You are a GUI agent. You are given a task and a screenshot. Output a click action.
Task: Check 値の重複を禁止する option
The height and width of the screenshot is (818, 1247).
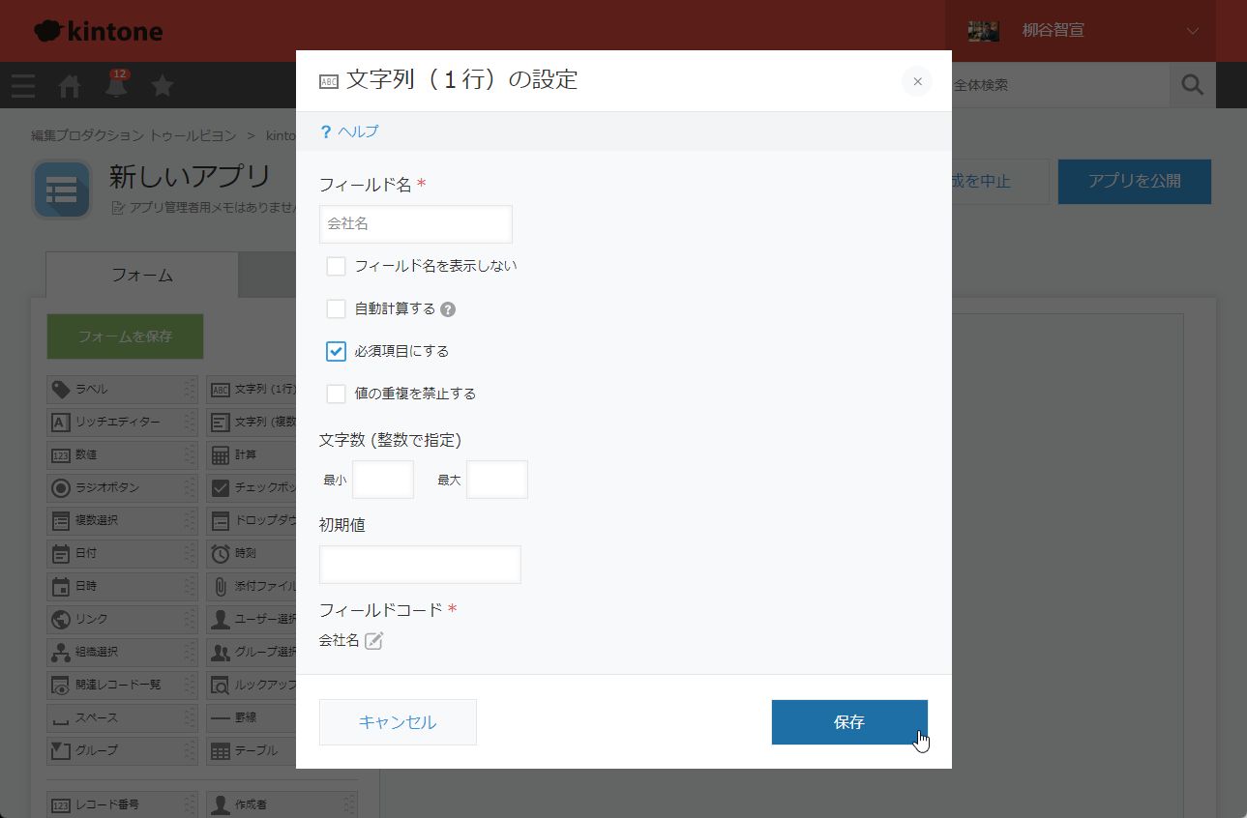(x=336, y=394)
